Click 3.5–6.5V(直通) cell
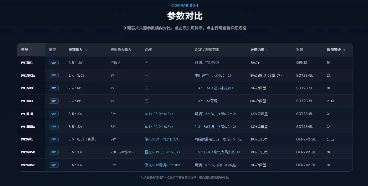Image resolution: width=368 pixels, height=186 pixels. (x=83, y=139)
